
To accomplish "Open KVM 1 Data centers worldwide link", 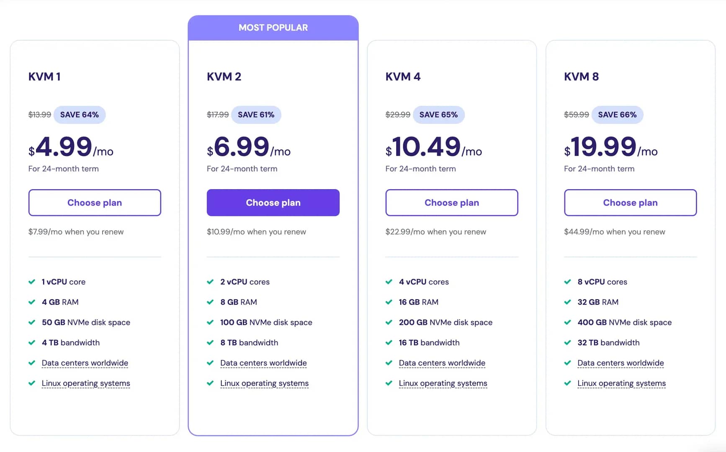I will click(85, 363).
